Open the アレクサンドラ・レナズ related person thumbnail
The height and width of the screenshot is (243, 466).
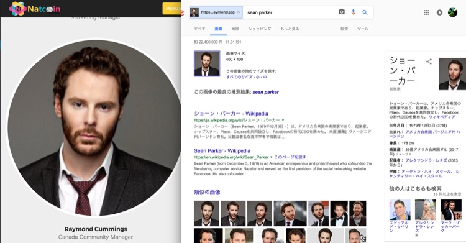click(x=425, y=209)
